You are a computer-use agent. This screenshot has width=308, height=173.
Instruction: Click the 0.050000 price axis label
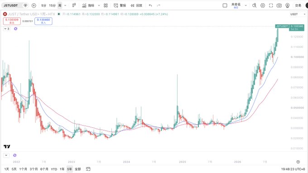pyautogui.click(x=297, y=108)
